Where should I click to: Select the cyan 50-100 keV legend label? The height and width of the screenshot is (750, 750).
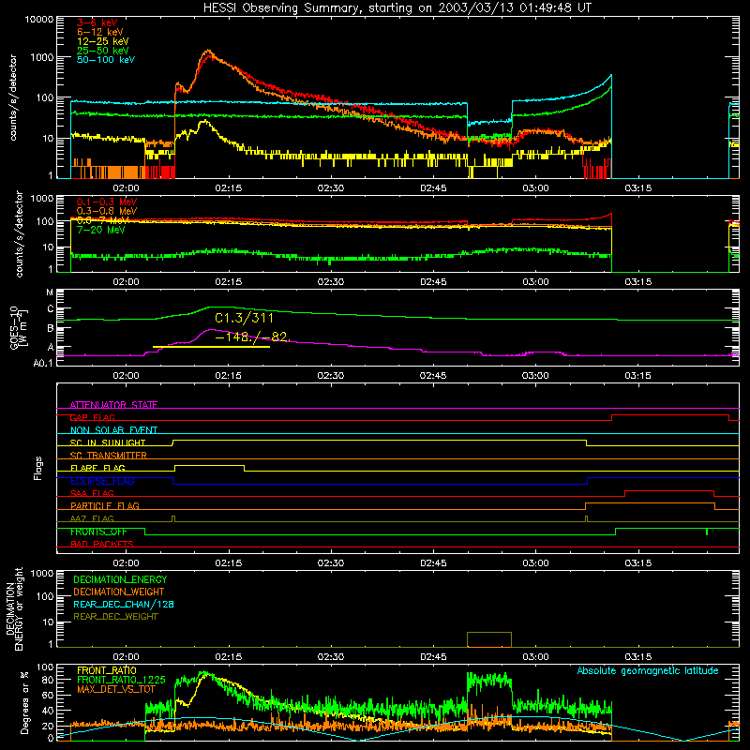[106, 60]
